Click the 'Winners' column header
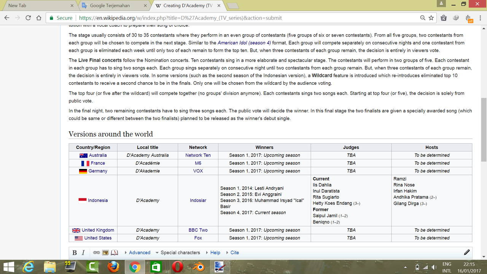Image resolution: width=487 pixels, height=274 pixels. [x=264, y=147]
